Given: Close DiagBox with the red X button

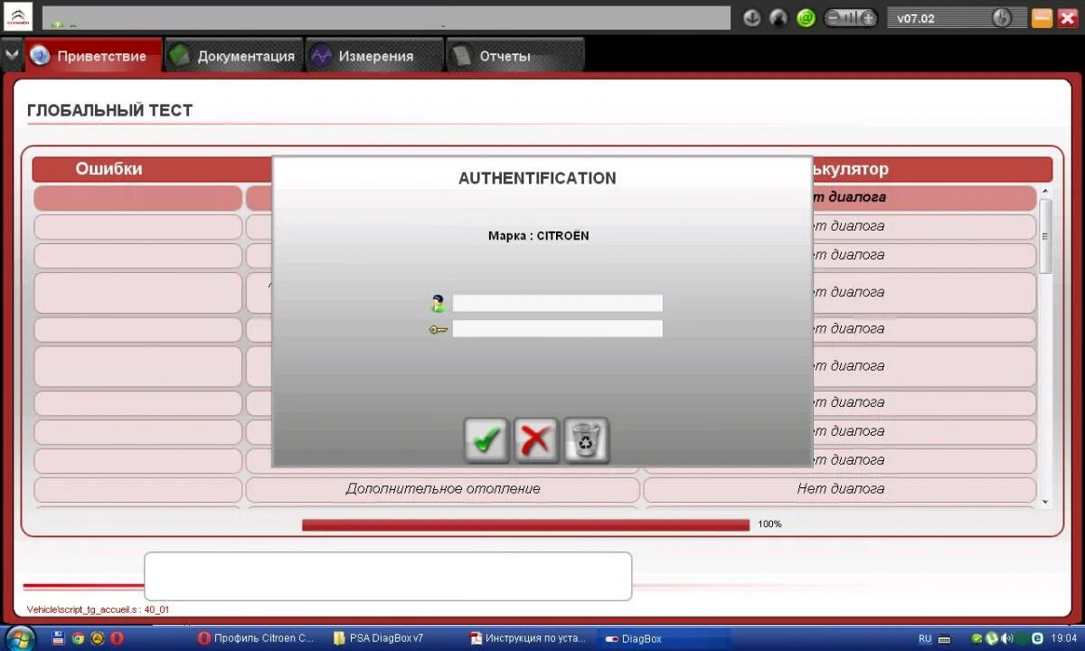Looking at the screenshot, I should [1067, 17].
